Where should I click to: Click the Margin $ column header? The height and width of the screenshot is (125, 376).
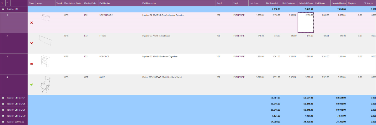[x=355, y=3]
